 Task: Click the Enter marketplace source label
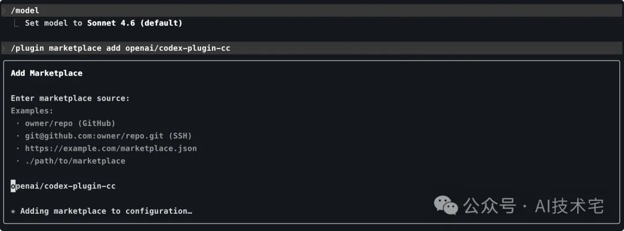pos(70,98)
